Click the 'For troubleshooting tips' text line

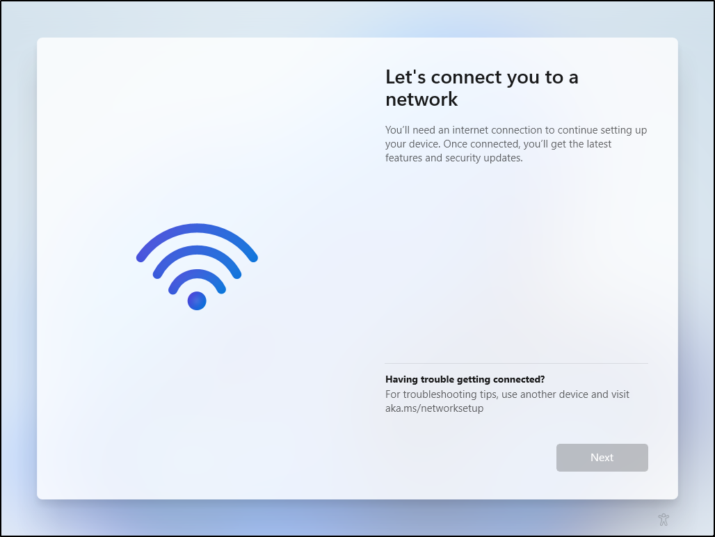pyautogui.click(x=507, y=394)
